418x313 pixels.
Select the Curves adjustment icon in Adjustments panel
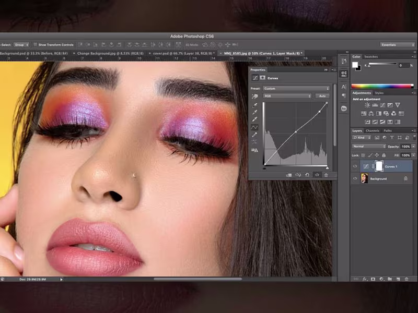click(x=382, y=105)
